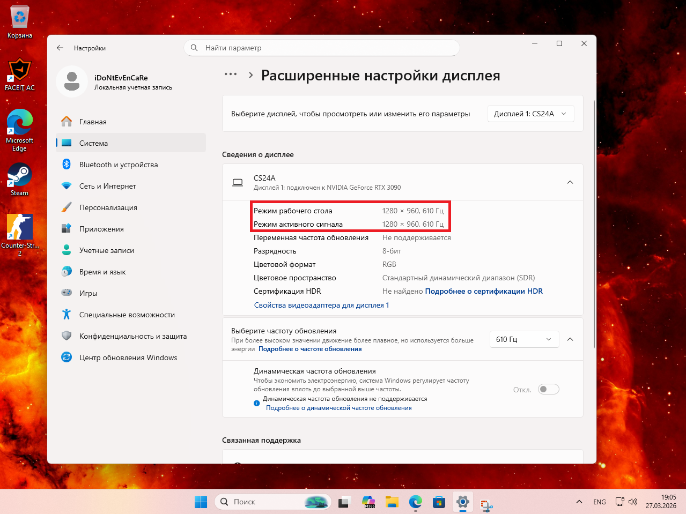Collapse the refresh rate section chevron

click(x=570, y=339)
